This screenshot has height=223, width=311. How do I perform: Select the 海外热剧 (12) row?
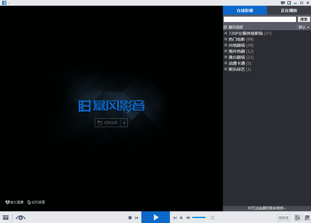point(267,51)
